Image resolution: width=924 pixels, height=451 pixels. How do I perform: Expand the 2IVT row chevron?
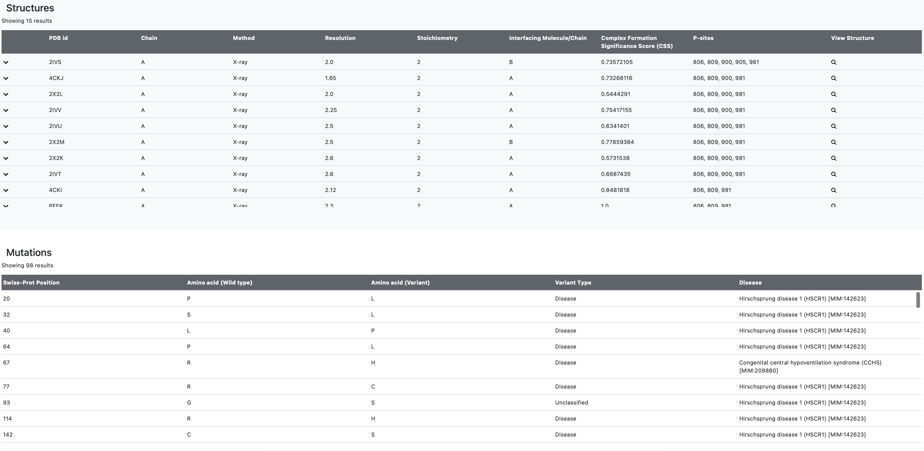tap(6, 174)
